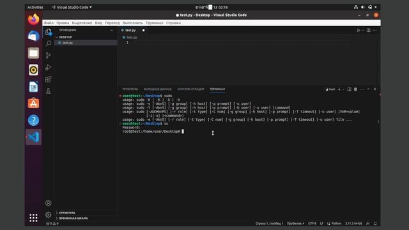
Task: Open Rhythmbox from the dock
Action: [33, 70]
